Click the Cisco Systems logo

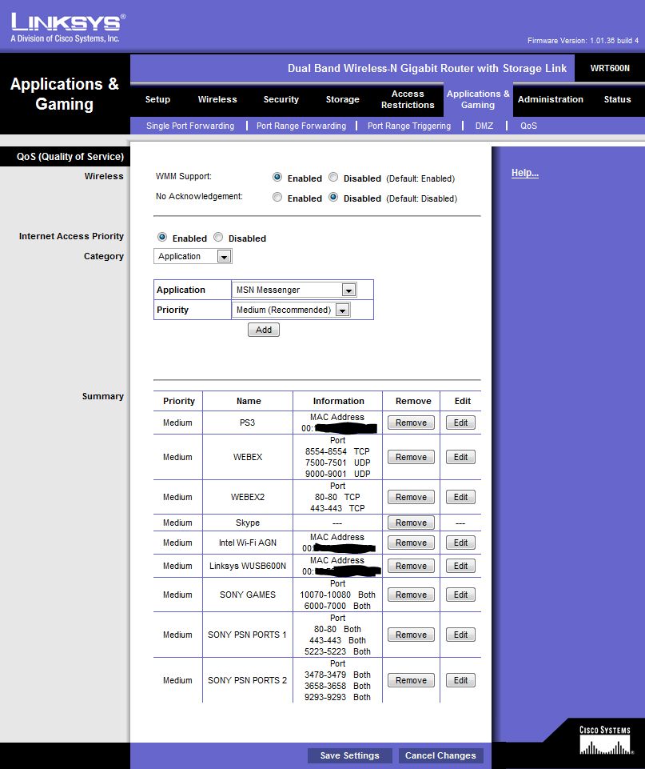coord(604,742)
